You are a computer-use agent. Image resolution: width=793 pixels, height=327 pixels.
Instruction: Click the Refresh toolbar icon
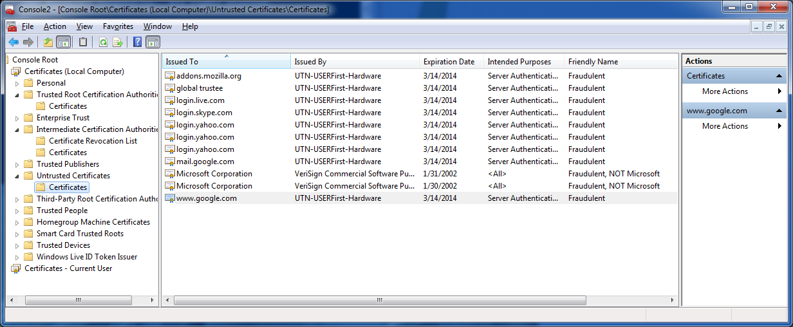(103, 42)
